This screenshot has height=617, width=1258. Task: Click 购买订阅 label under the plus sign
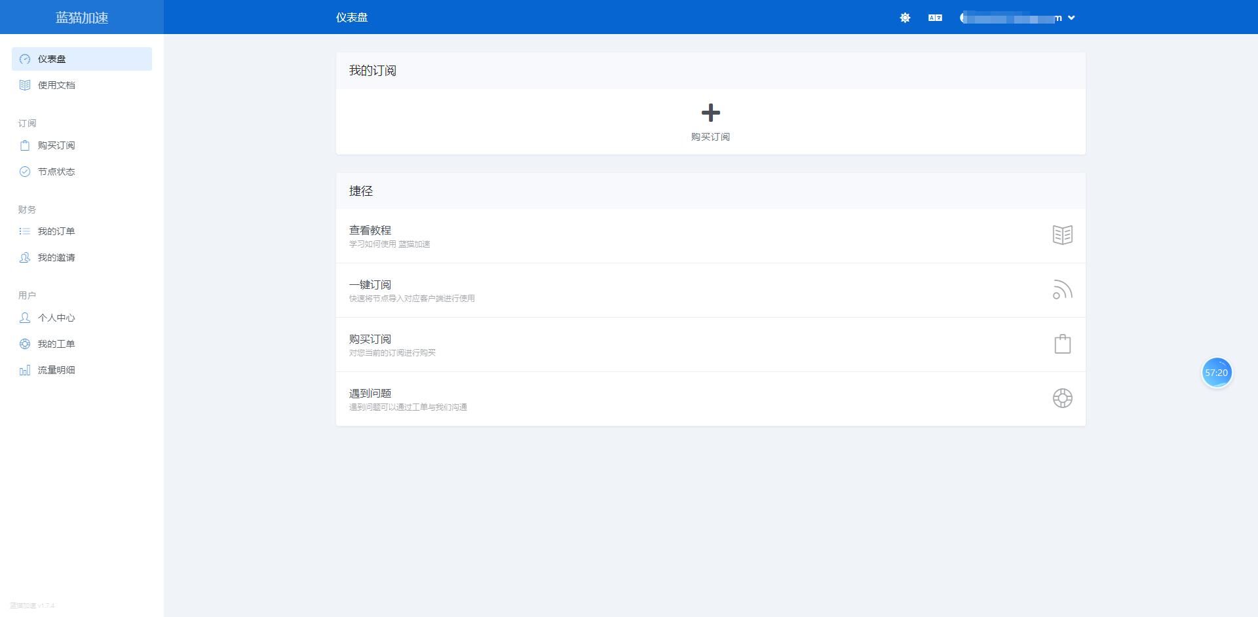tap(710, 137)
